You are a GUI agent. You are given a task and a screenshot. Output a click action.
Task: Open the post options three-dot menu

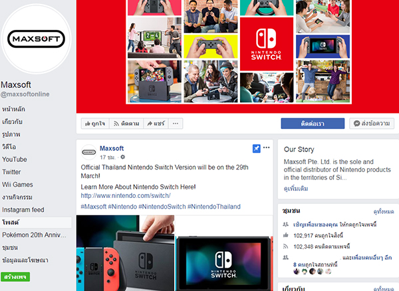tap(267, 147)
